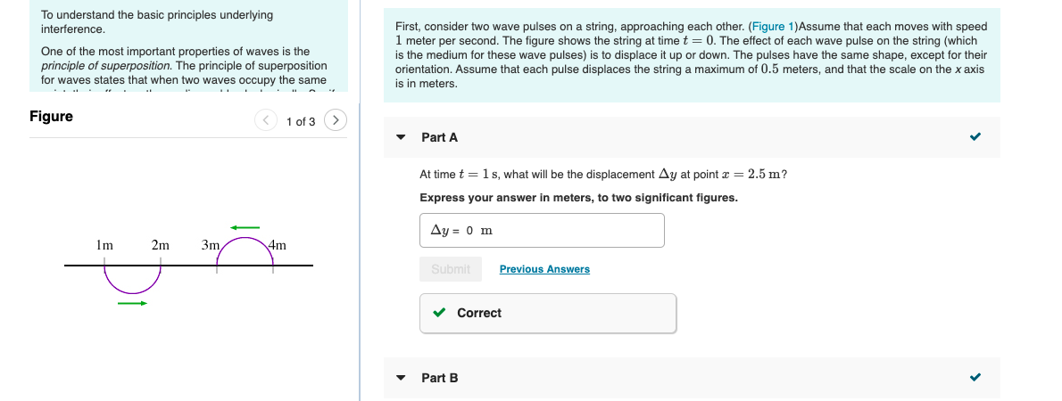The height and width of the screenshot is (401, 1062).
Task: Click the green right-pointing arrow in figure
Action: pyautogui.click(x=132, y=303)
